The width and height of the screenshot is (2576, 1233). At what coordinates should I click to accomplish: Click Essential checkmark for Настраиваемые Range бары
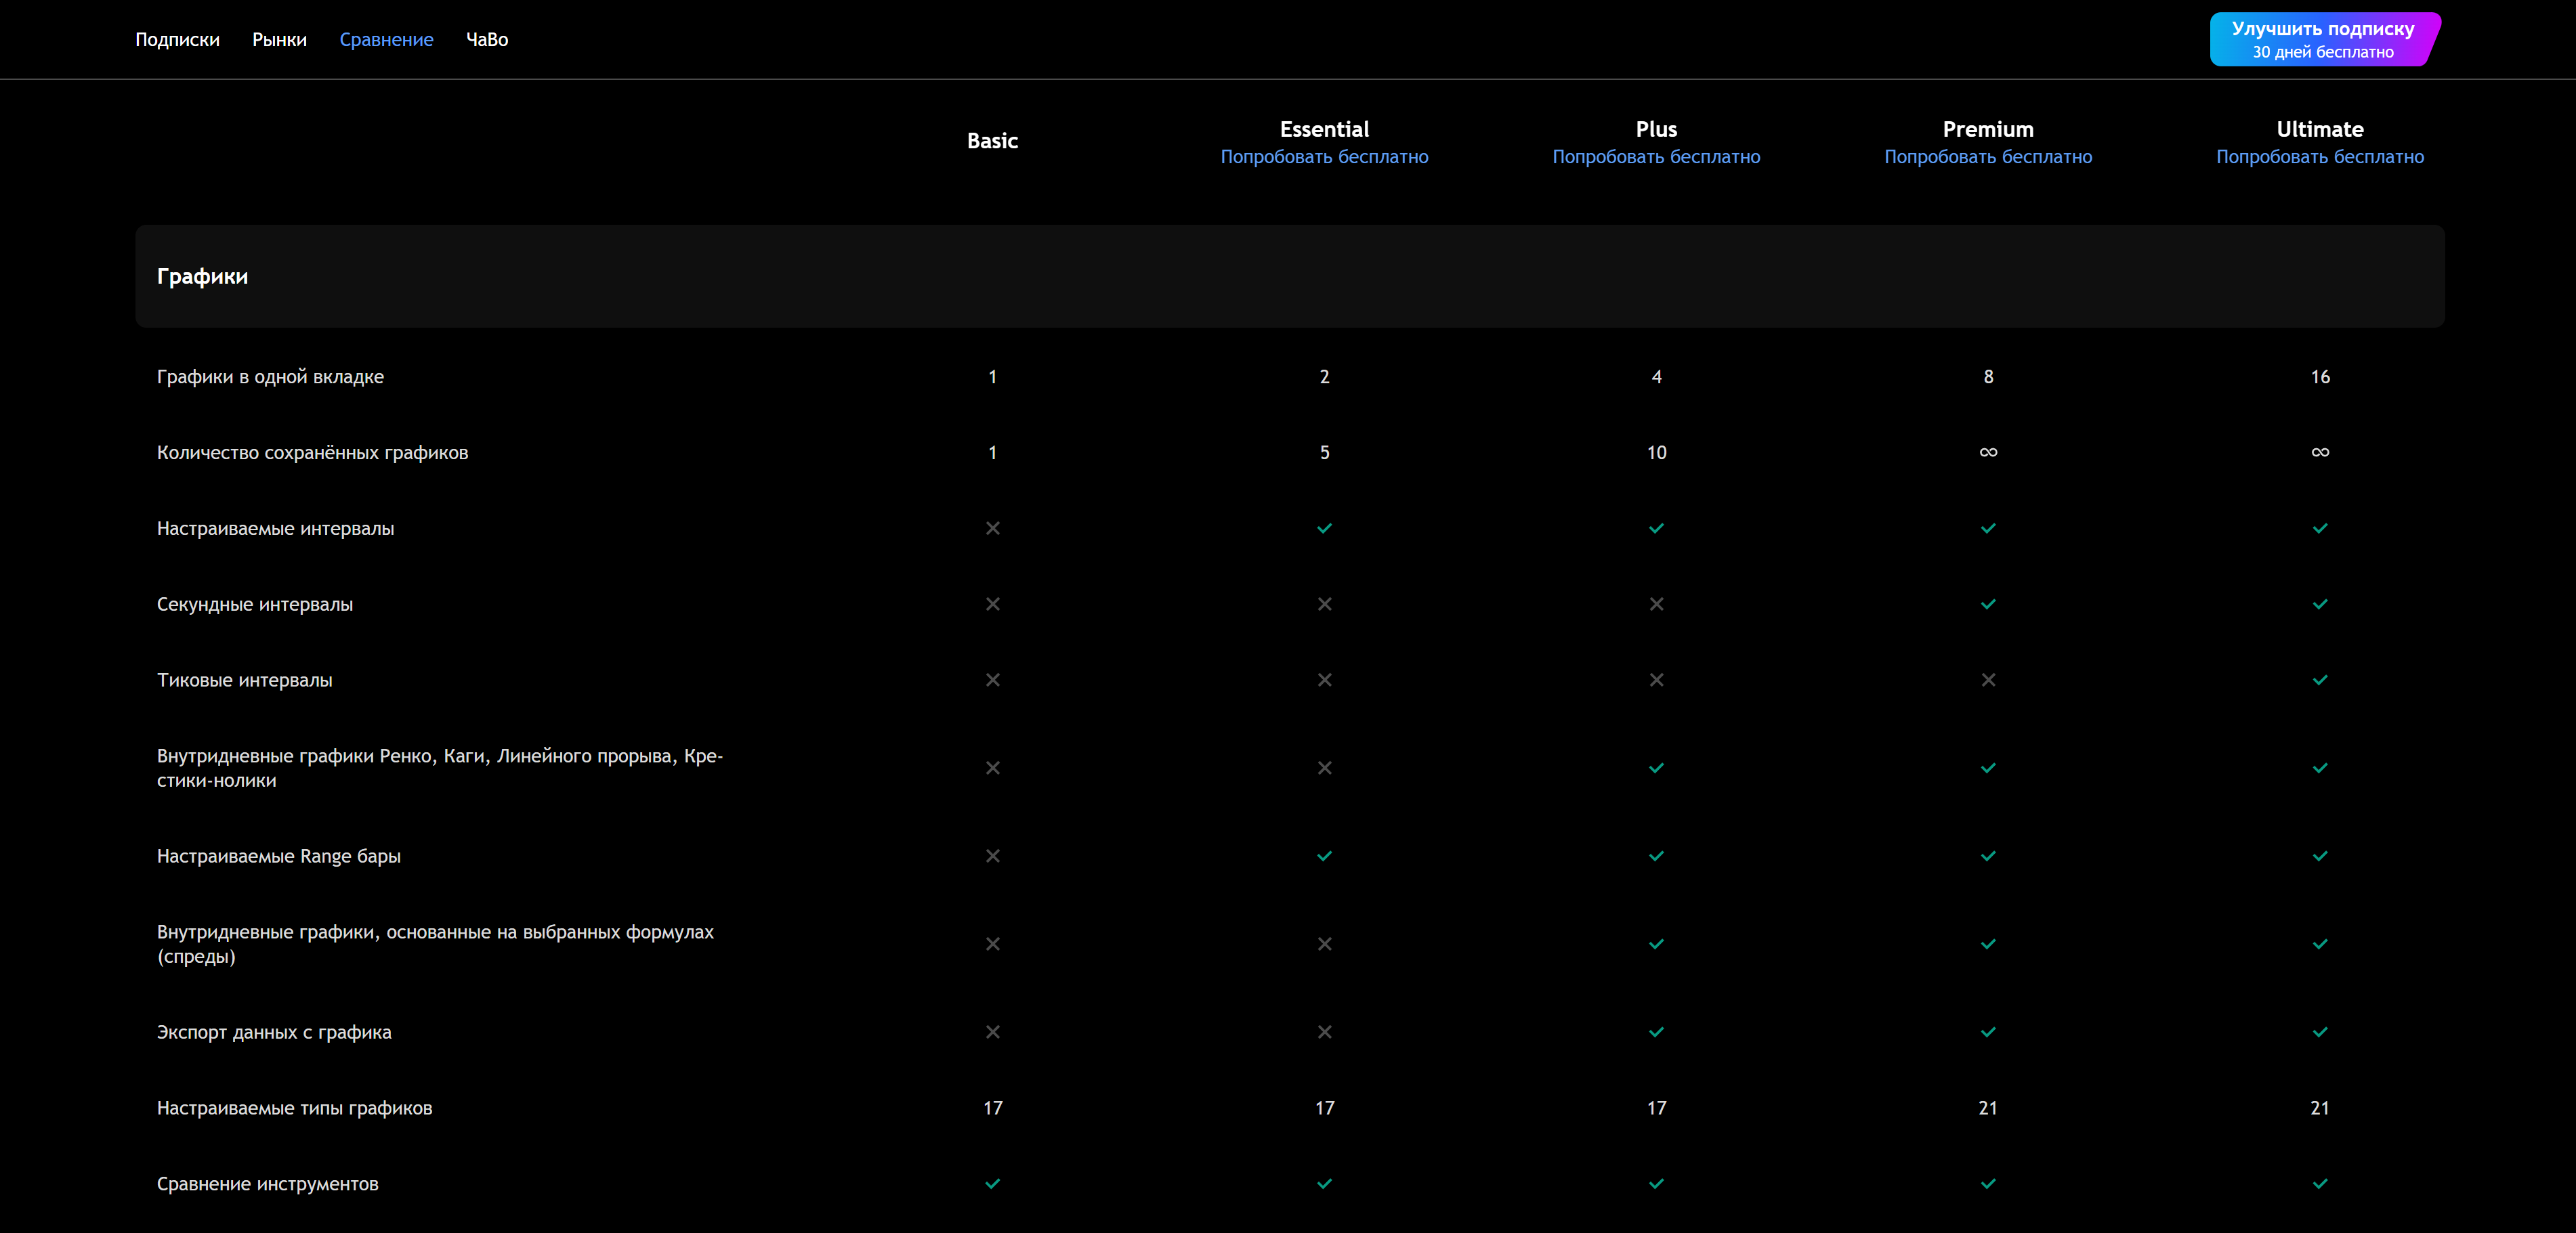point(1324,856)
